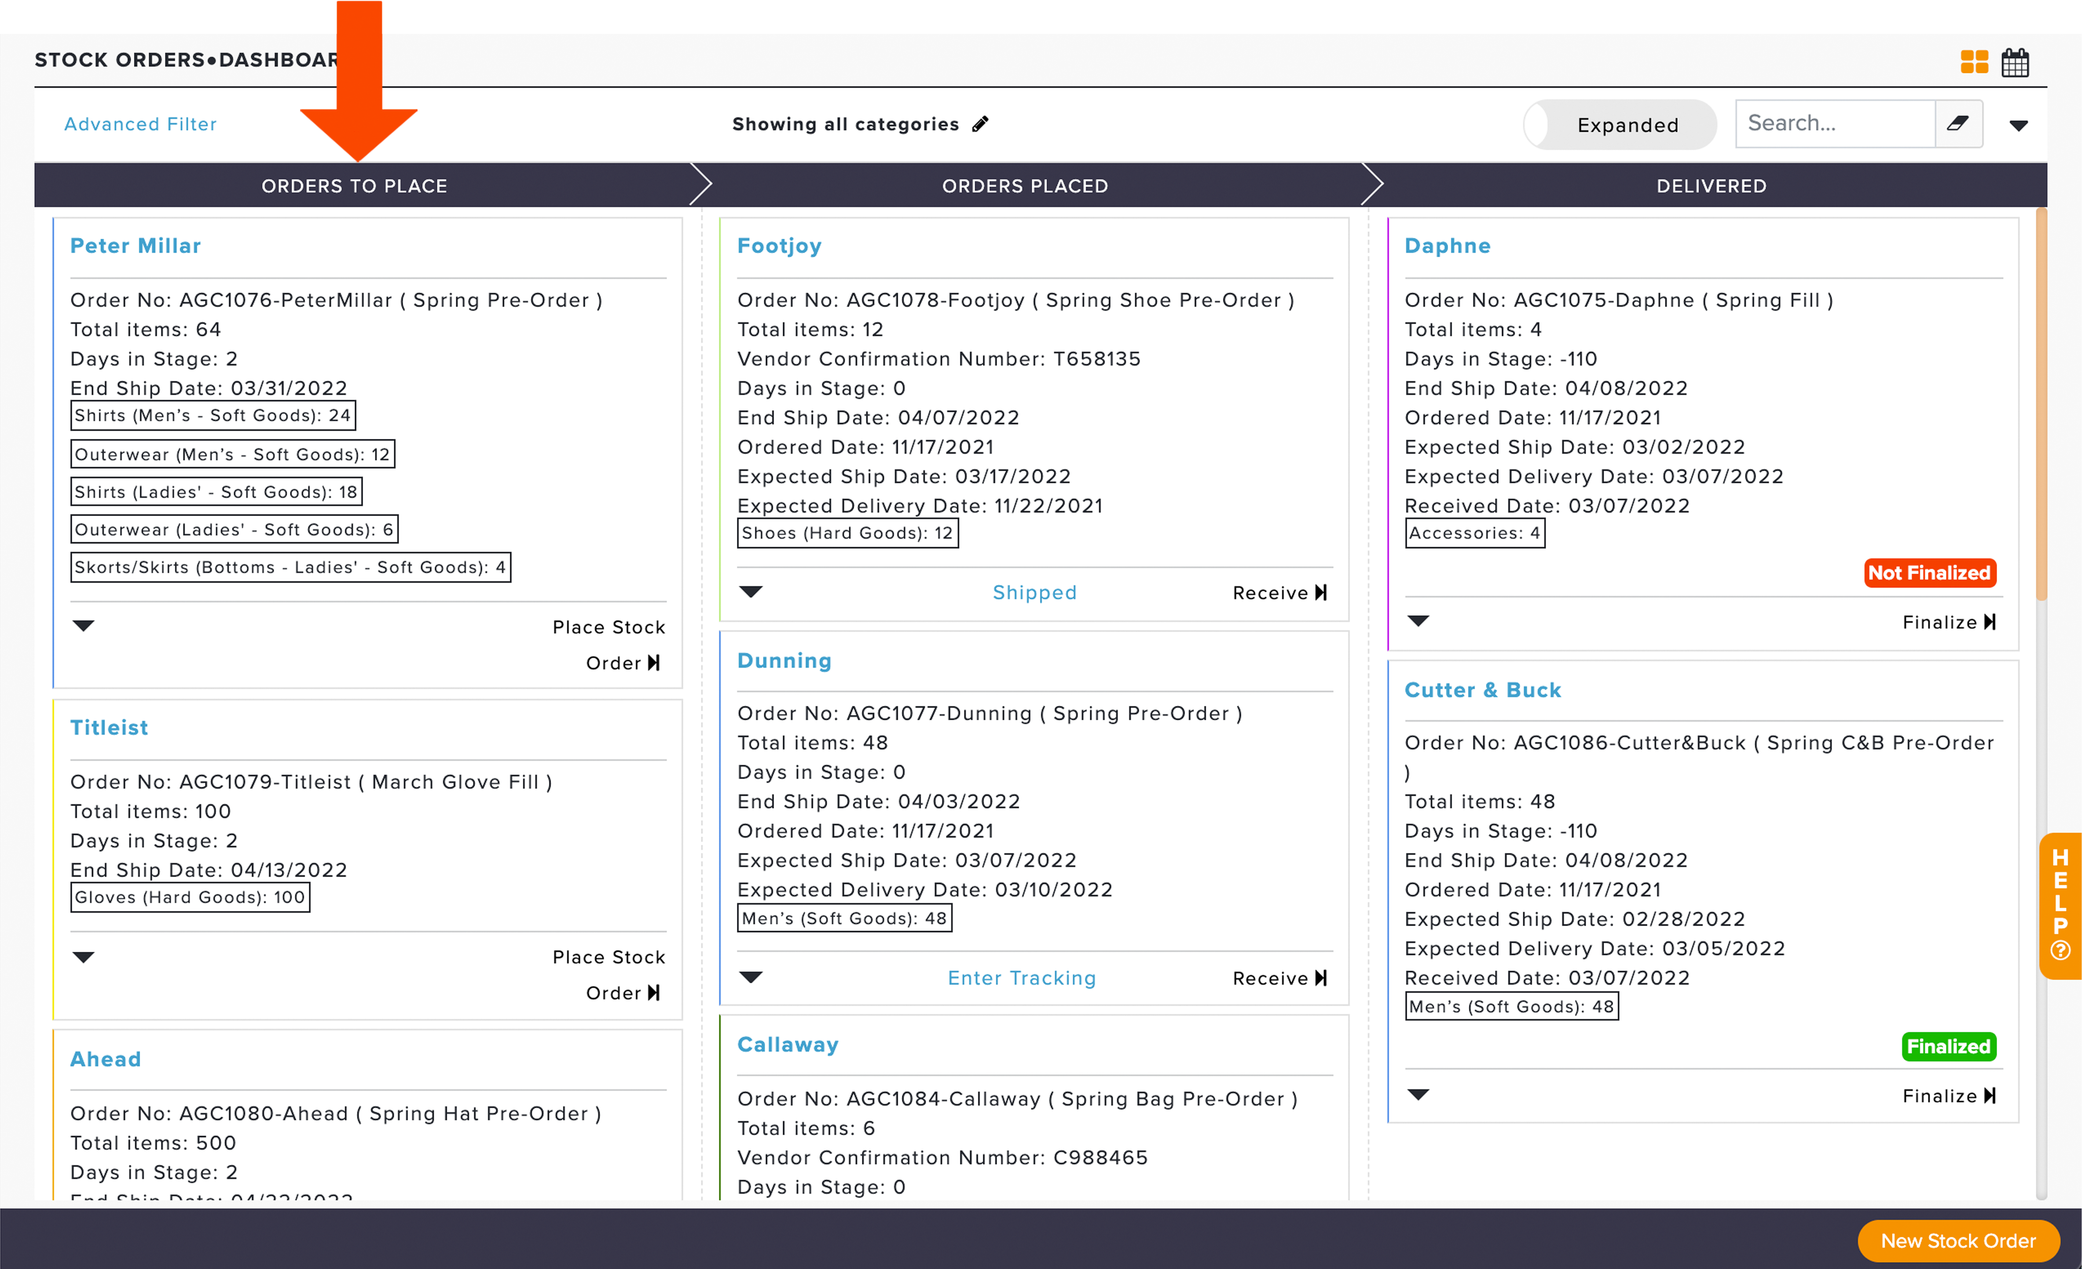Click the Not Finalized badge on Daphne
The height and width of the screenshot is (1269, 2082).
point(1930,573)
